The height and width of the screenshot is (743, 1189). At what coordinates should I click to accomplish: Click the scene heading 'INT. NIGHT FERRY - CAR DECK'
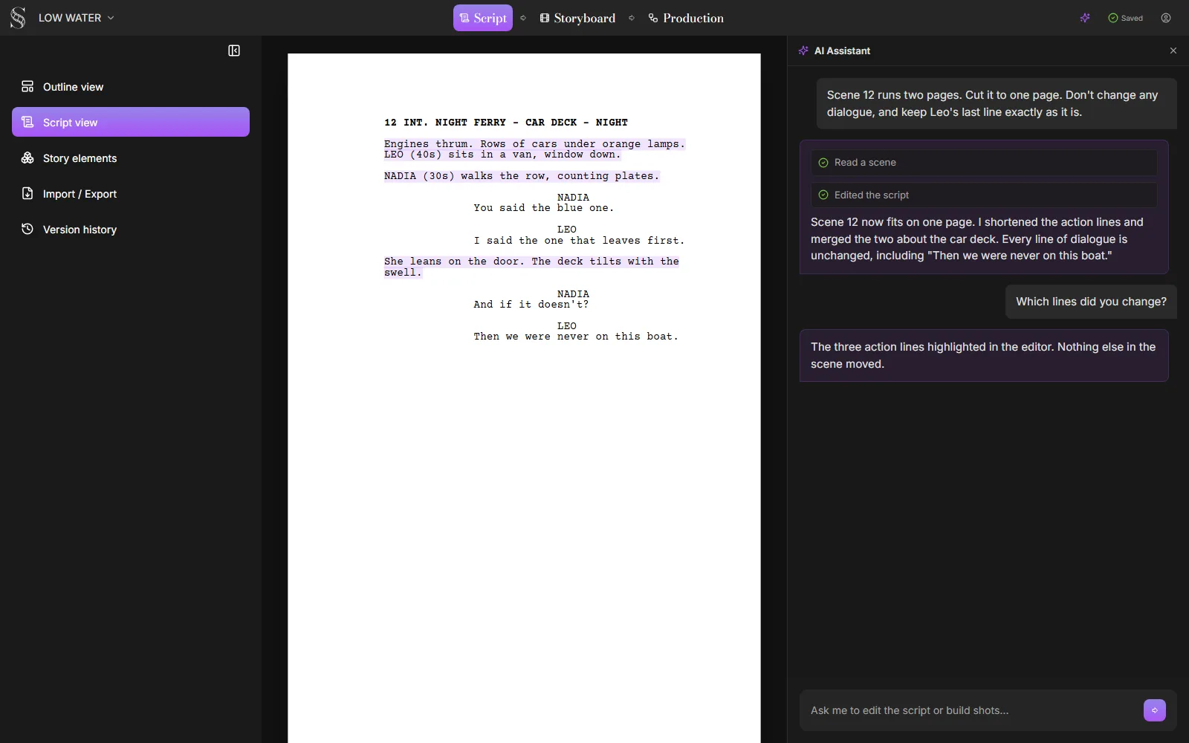pos(490,123)
